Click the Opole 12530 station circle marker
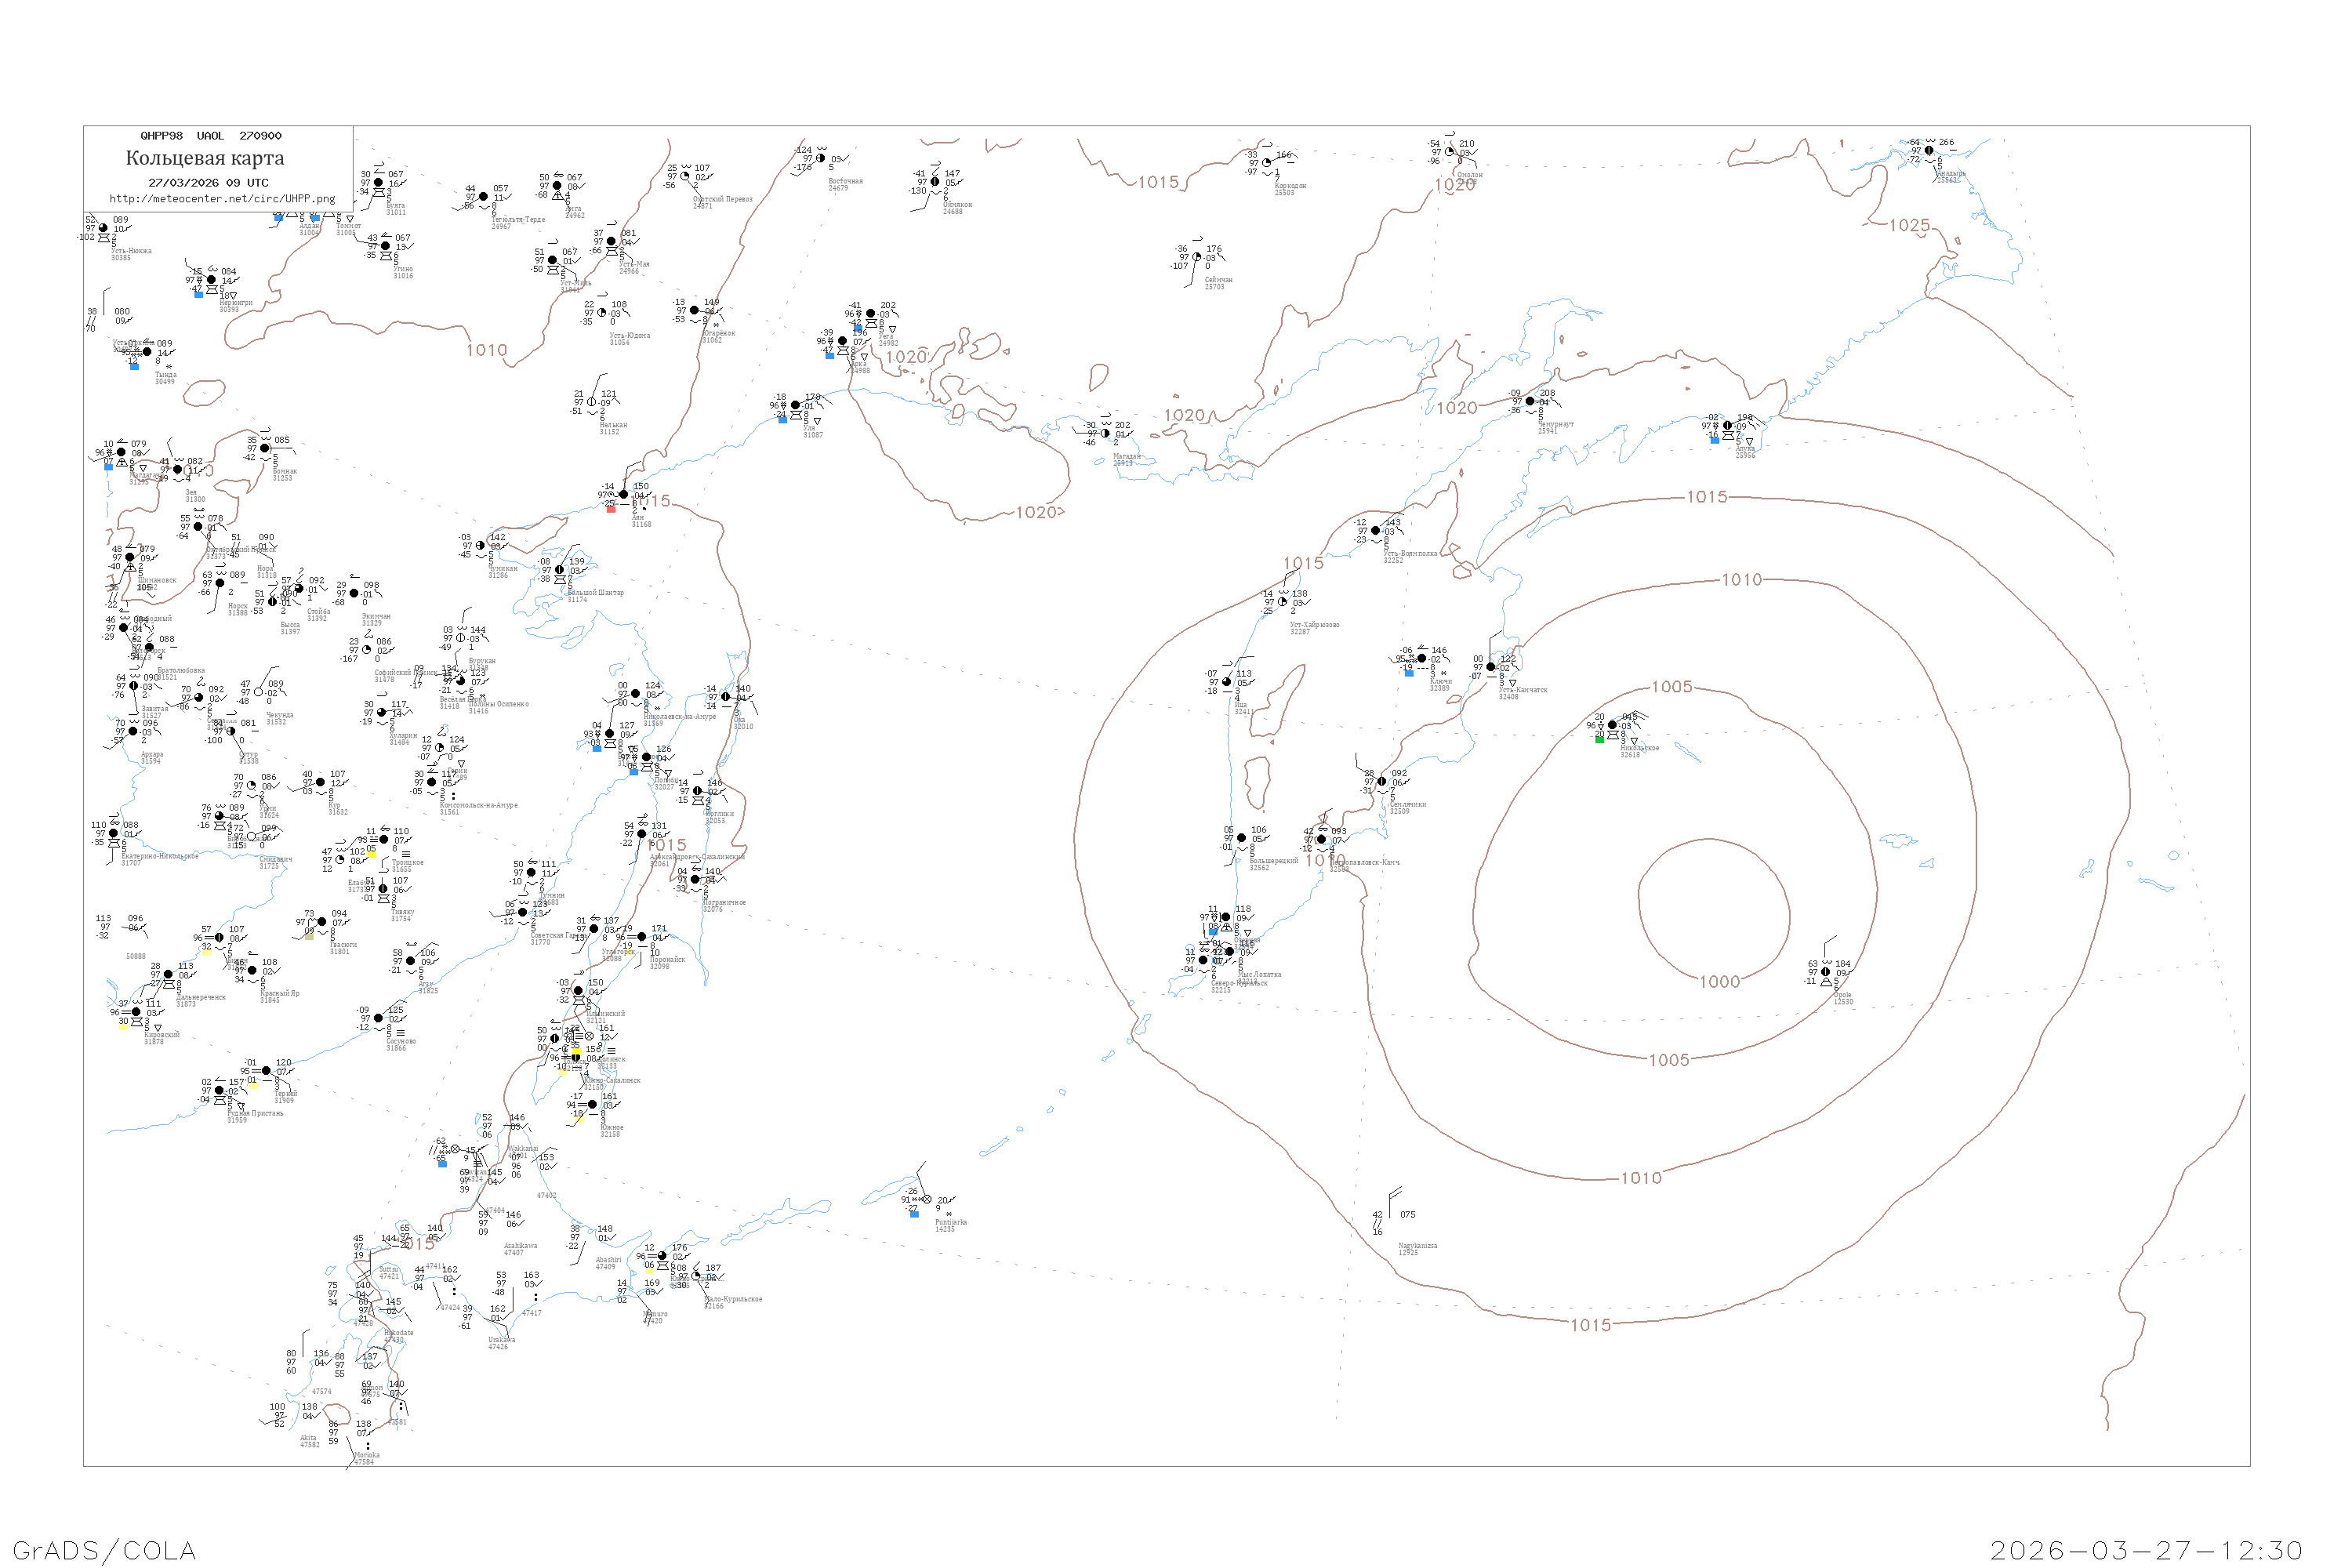The height and width of the screenshot is (1568, 2352). pyautogui.click(x=1825, y=971)
